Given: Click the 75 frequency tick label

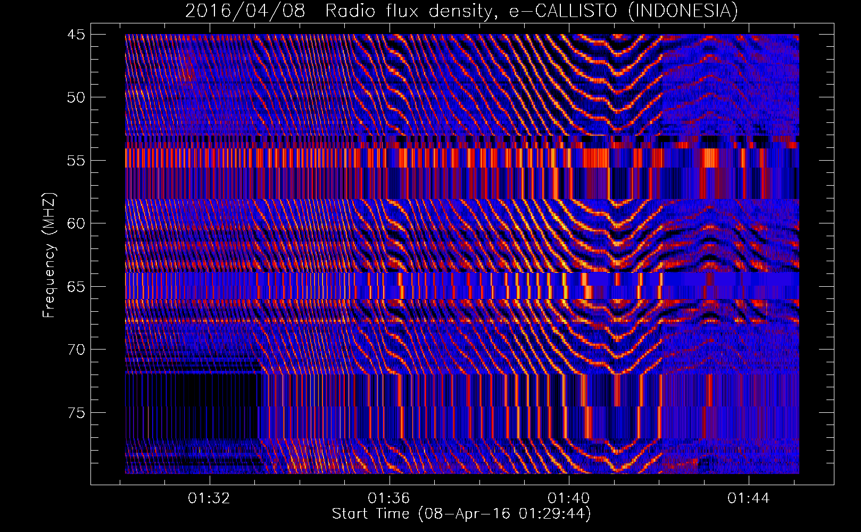Looking at the screenshot, I should click(x=76, y=413).
